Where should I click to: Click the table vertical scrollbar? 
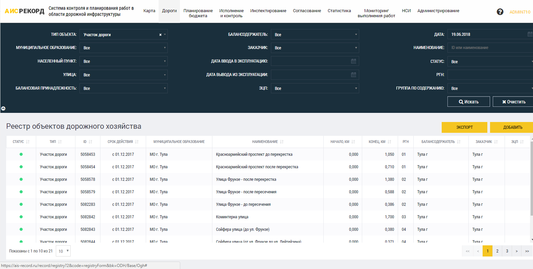[x=532, y=179]
